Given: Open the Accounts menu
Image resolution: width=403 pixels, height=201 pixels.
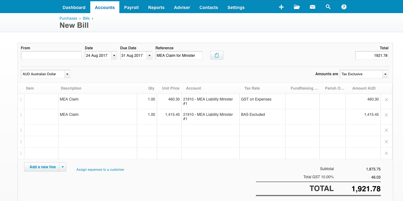Looking at the screenshot, I should [105, 7].
